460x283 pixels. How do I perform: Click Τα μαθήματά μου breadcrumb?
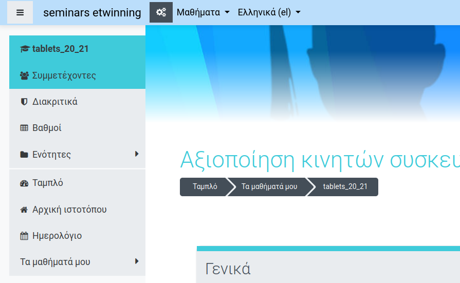269,187
